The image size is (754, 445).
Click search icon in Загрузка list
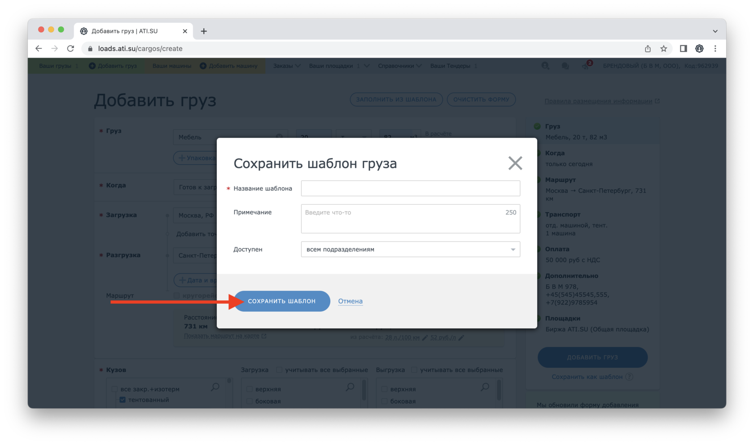point(350,387)
